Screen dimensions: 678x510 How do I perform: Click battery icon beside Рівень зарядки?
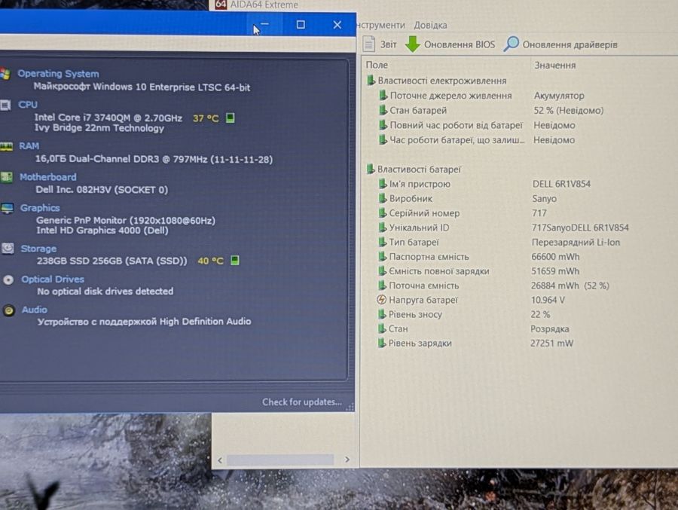click(x=382, y=343)
